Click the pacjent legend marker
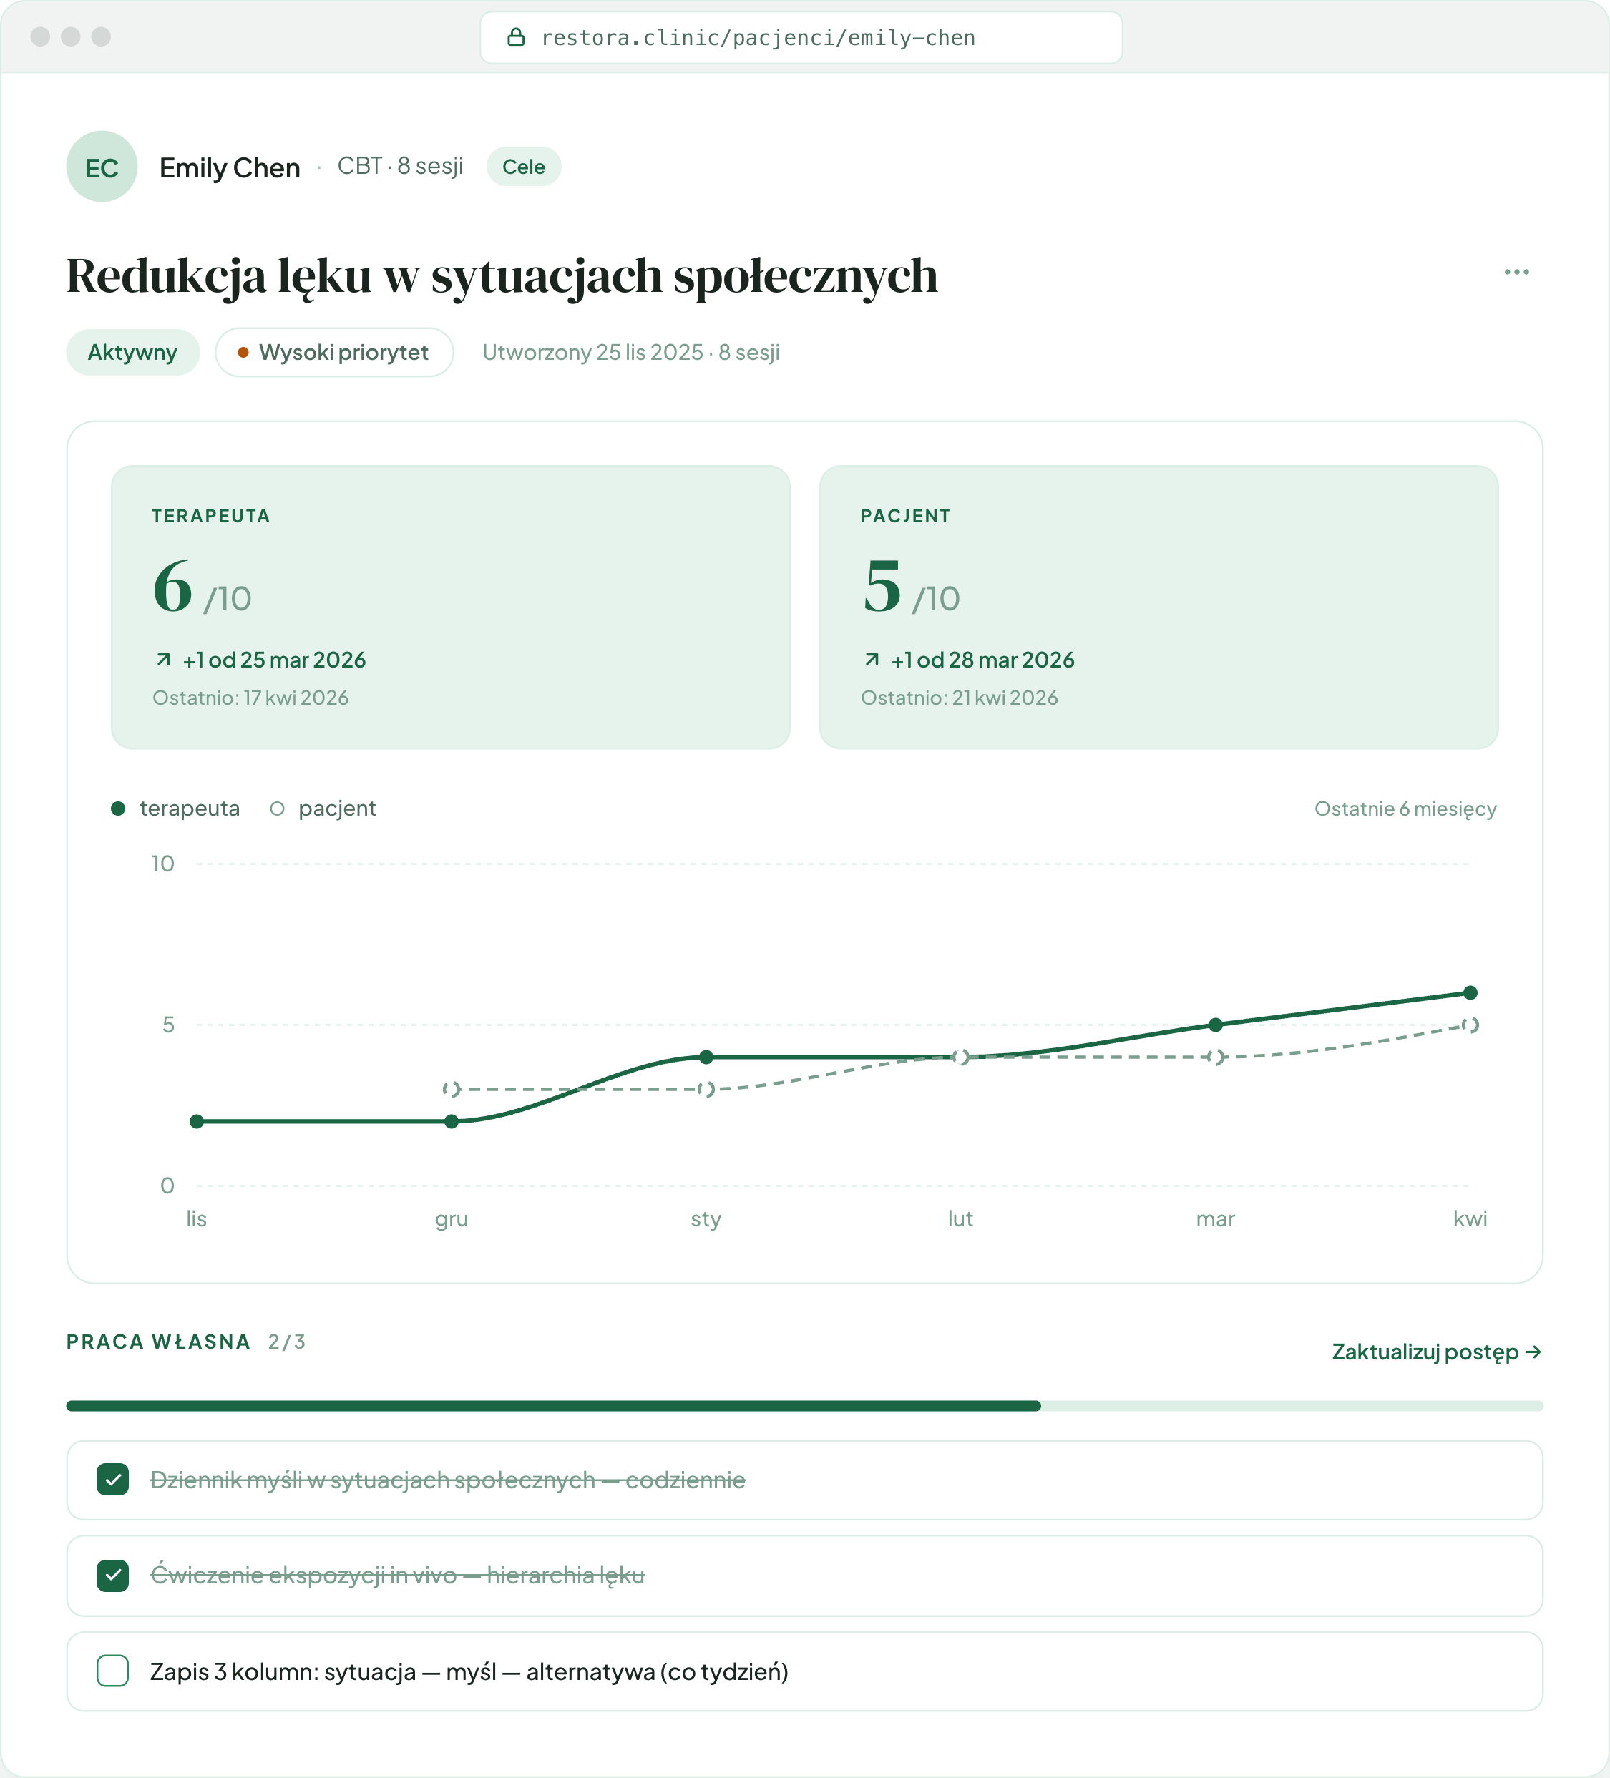This screenshot has width=1610, height=1778. (277, 809)
